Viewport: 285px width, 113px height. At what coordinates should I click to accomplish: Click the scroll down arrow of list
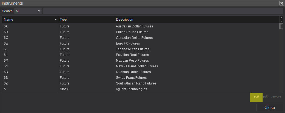pyautogui.click(x=281, y=21)
